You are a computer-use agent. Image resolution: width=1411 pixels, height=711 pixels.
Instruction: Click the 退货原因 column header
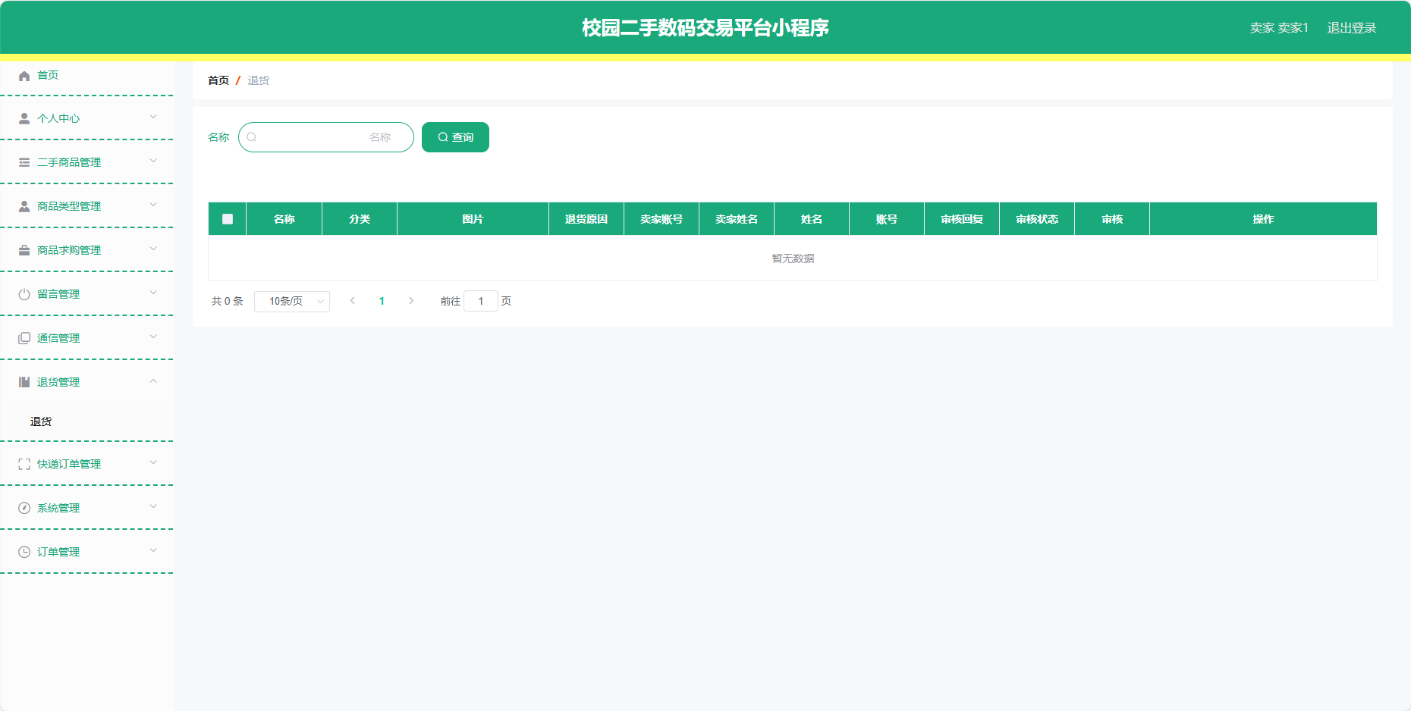click(586, 219)
